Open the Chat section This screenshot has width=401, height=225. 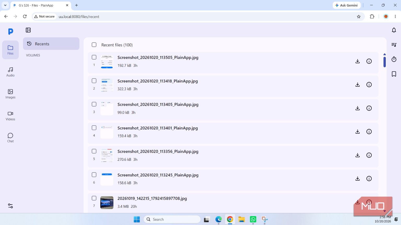point(10,138)
